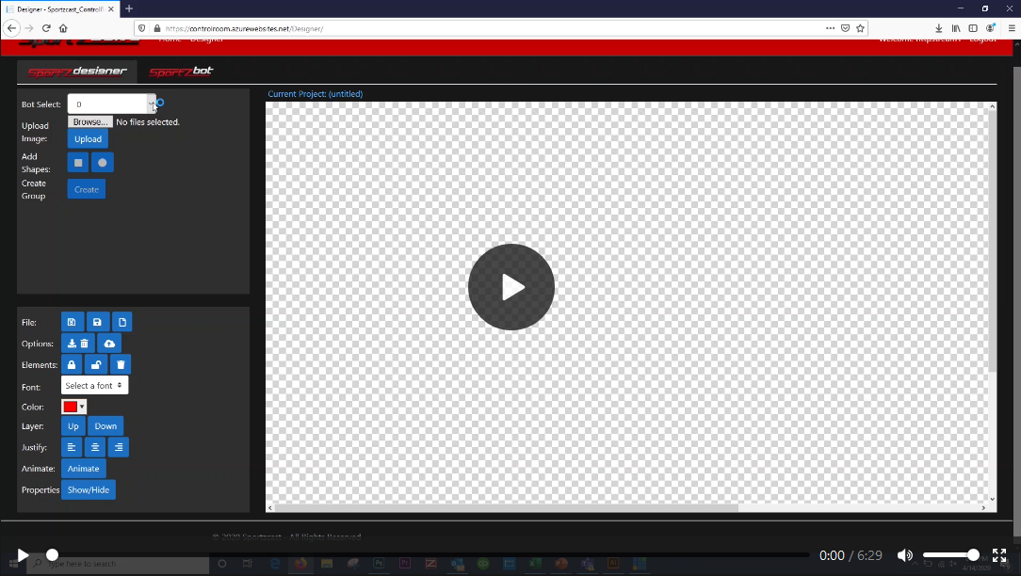Justify text center
Viewport: 1021px width, 576px height.
pos(95,447)
